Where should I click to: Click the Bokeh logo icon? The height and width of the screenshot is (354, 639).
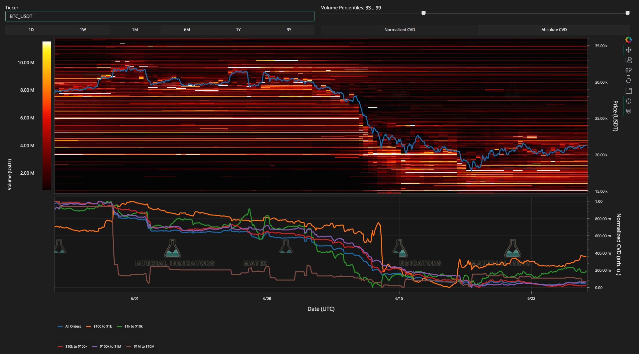[x=629, y=40]
